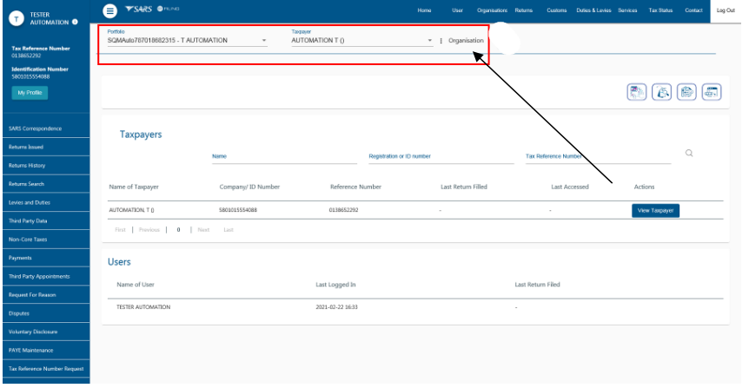Click the hamburger menu icon

(109, 10)
